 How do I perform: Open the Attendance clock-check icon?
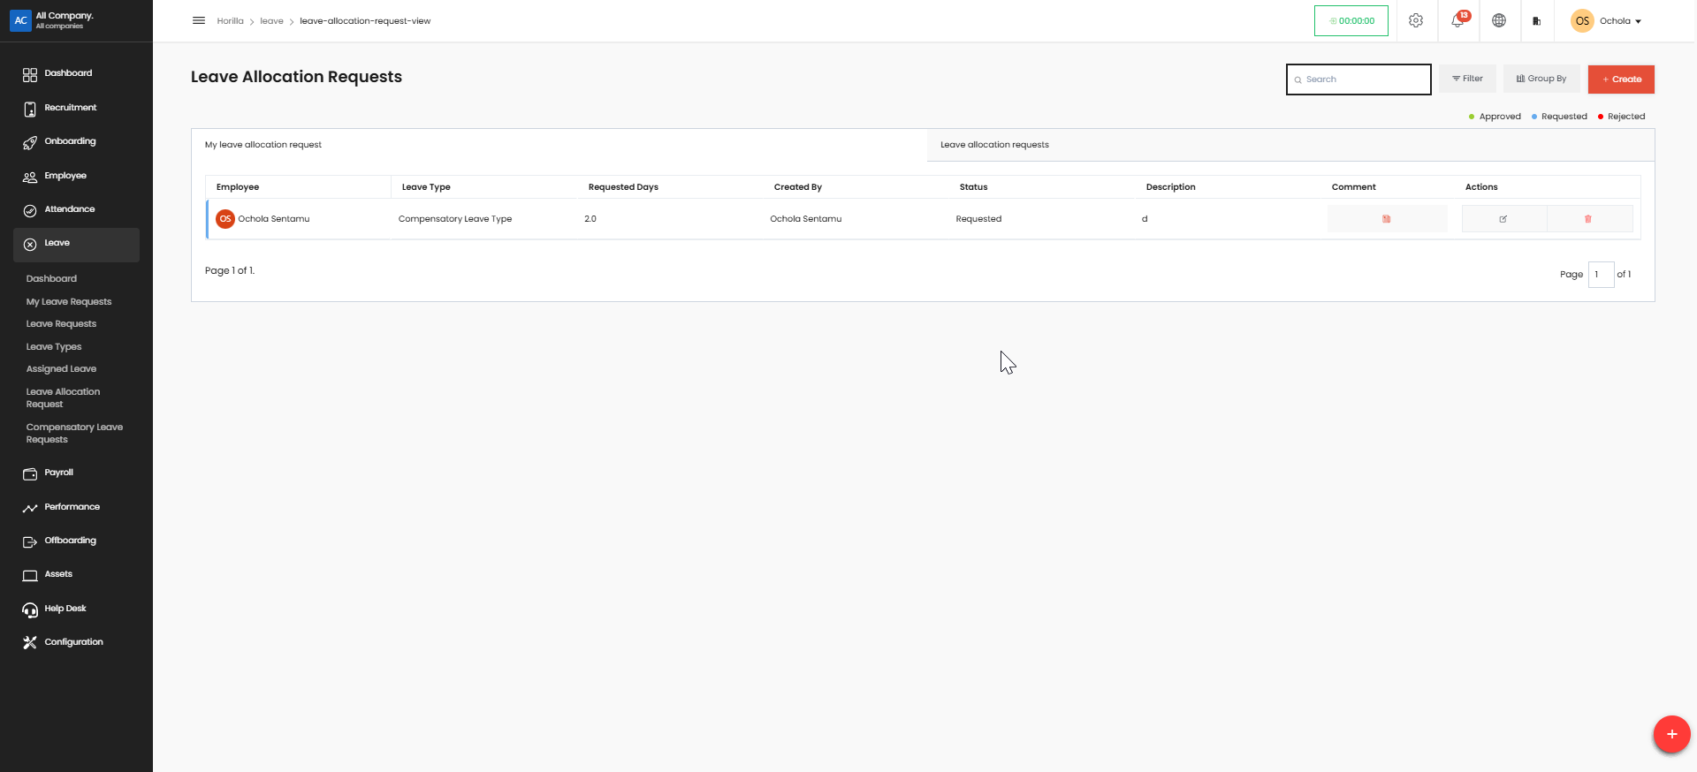click(30, 210)
